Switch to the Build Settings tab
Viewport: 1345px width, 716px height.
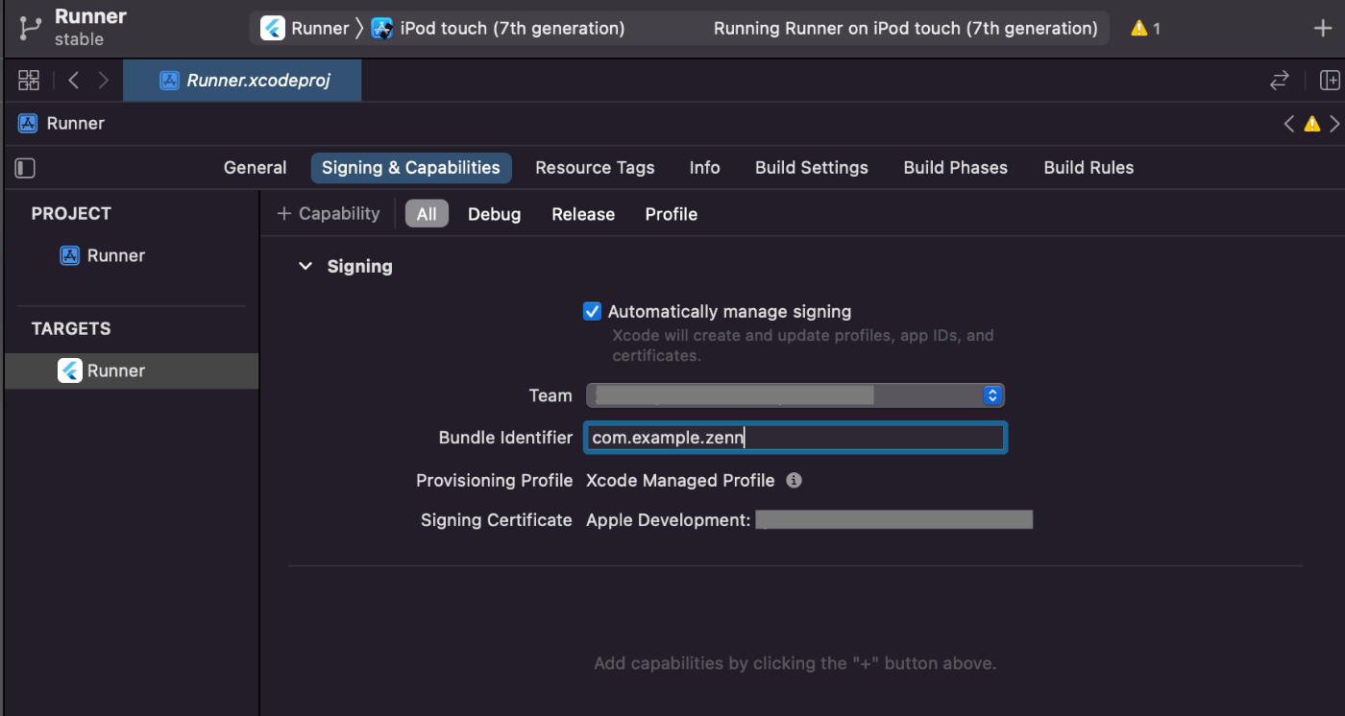[811, 168]
